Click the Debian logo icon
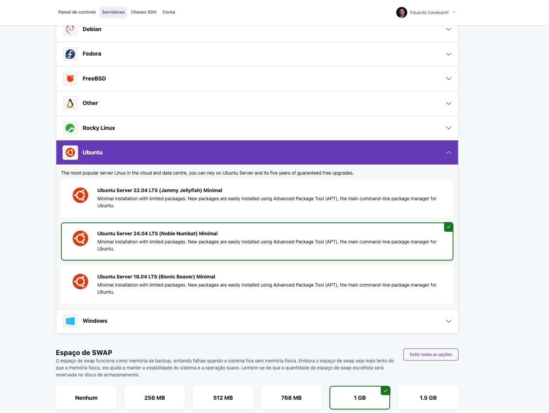The height and width of the screenshot is (413, 549). 70,30
